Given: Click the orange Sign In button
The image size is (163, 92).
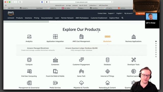Looking at the screenshot, I should [140, 13].
